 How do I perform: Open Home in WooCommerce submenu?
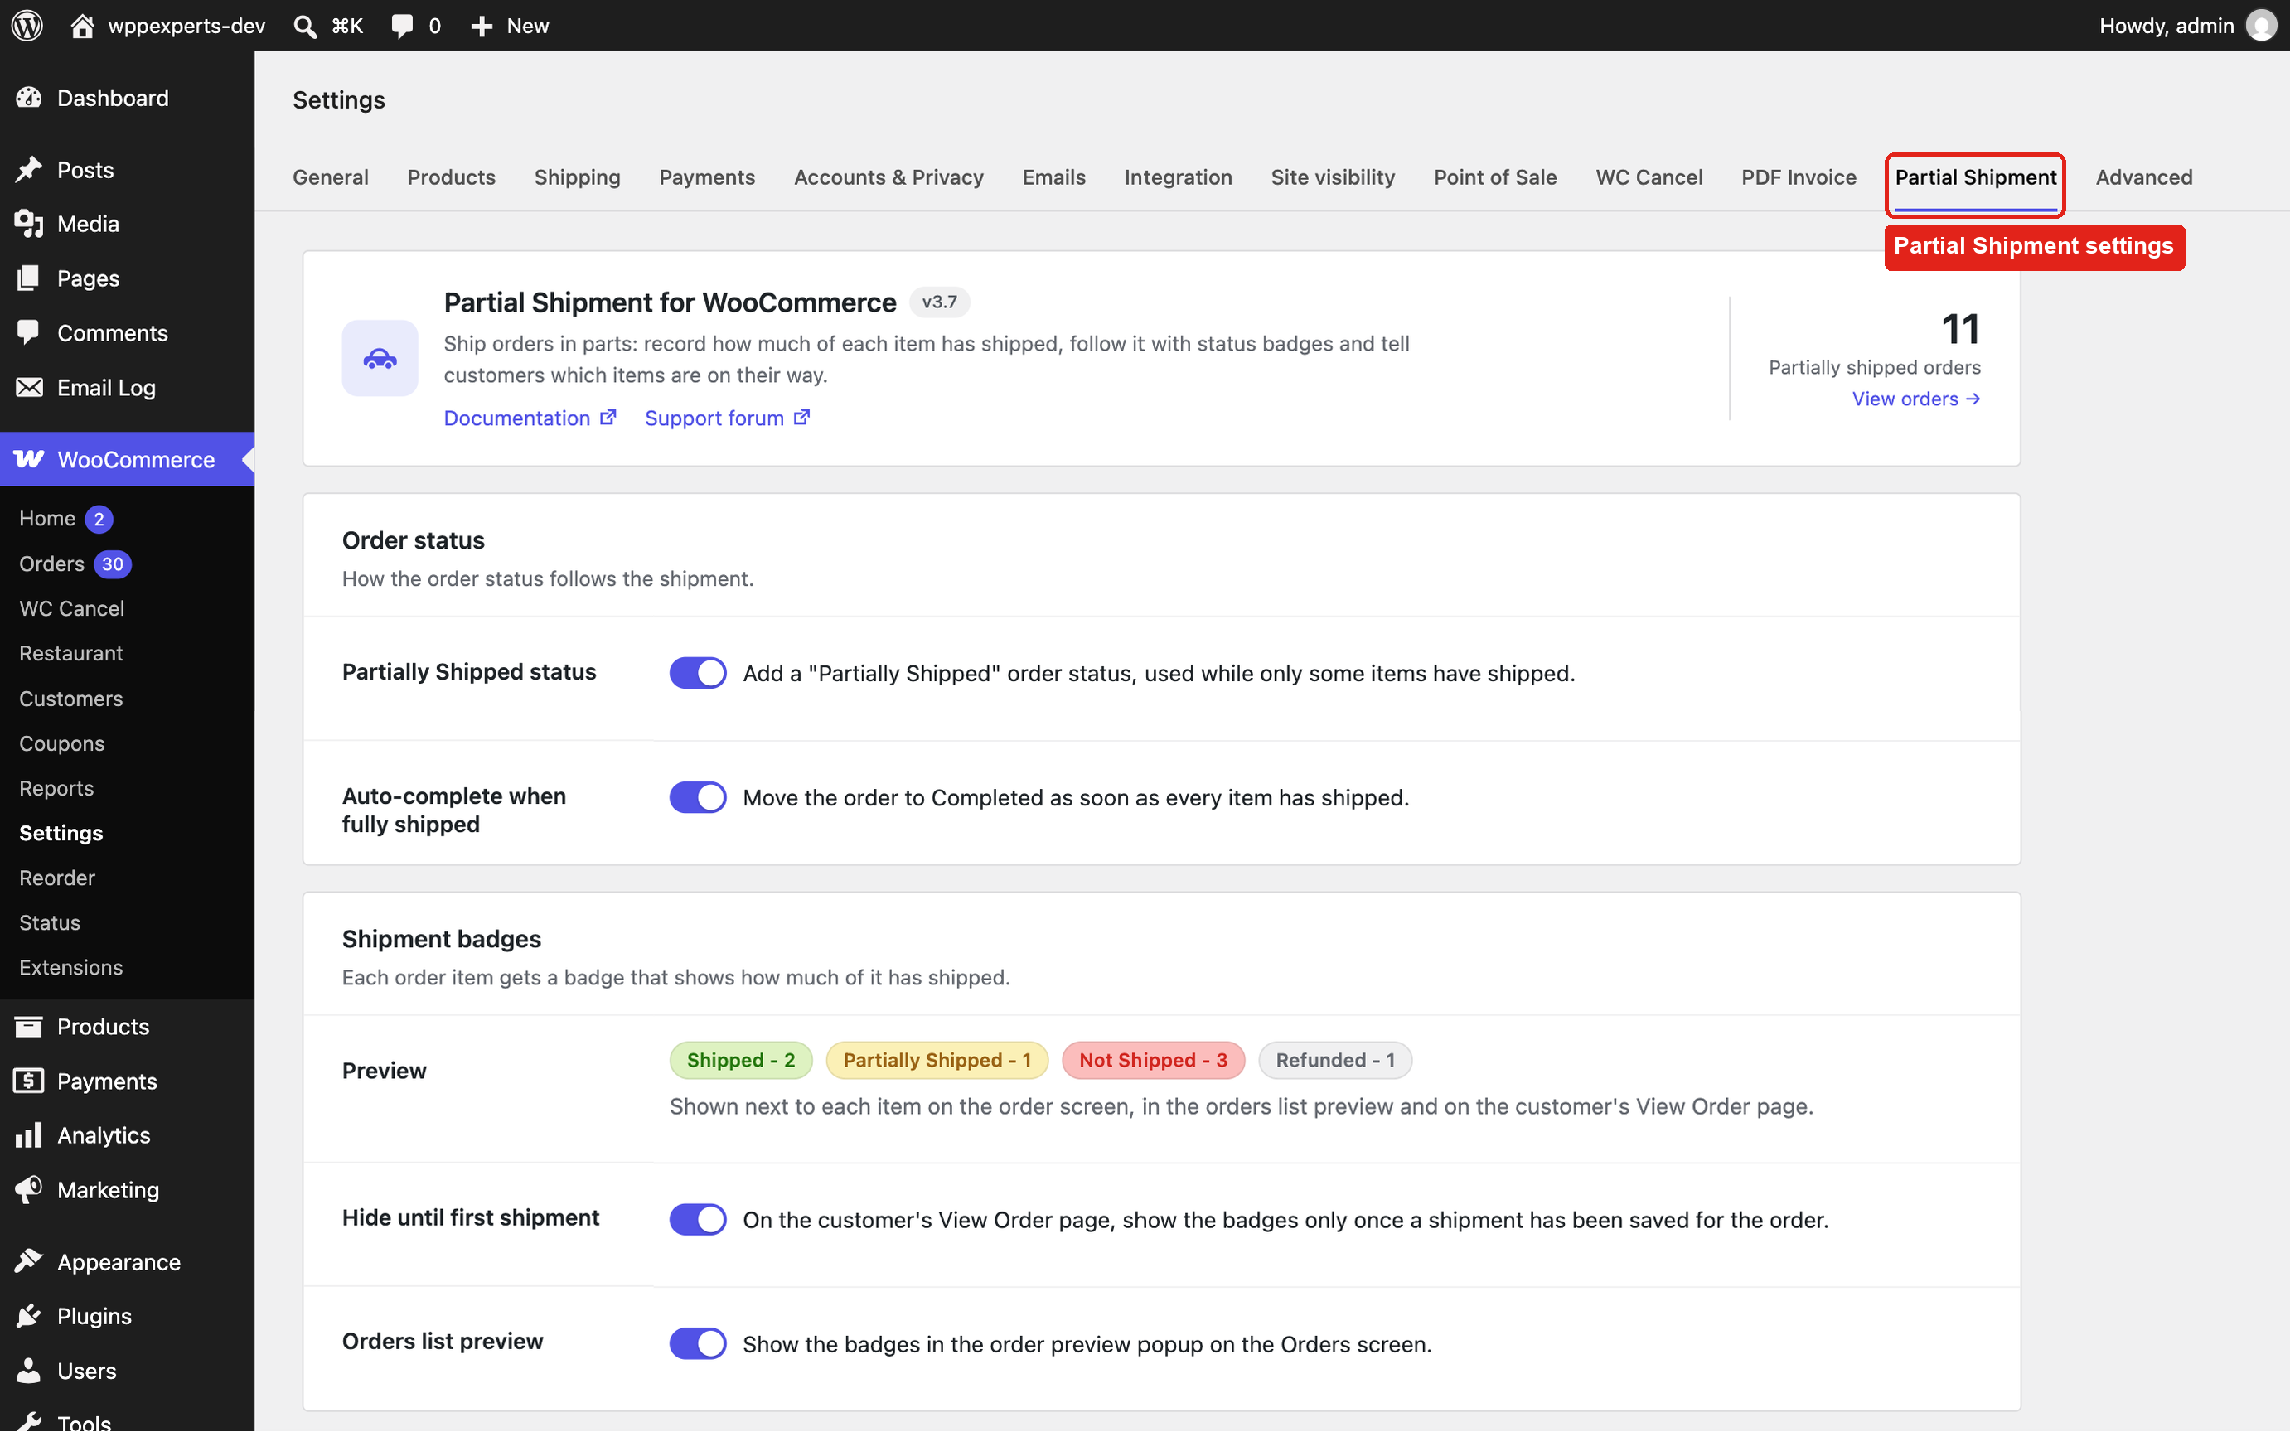[47, 518]
